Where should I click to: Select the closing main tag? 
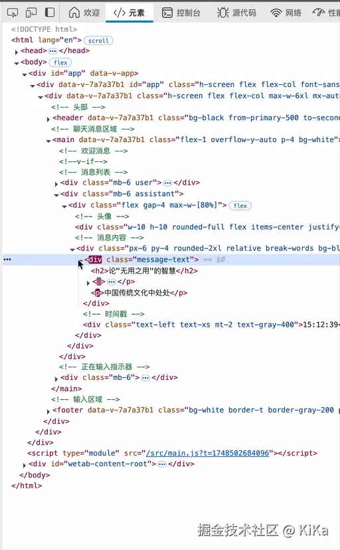[66, 389]
